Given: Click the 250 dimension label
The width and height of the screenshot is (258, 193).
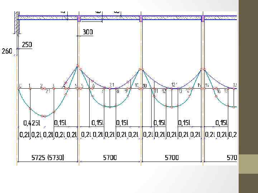Looking at the screenshot, I should coord(27,45).
